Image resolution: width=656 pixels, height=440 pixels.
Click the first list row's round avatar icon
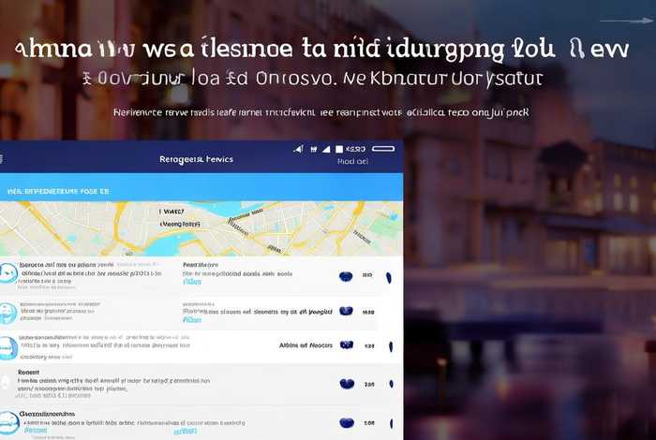8,274
